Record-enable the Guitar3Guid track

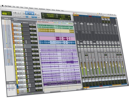14,26
